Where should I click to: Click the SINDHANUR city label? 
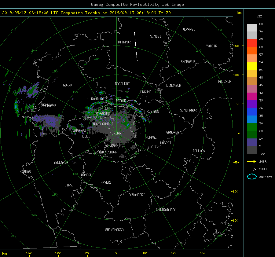pos(188,110)
